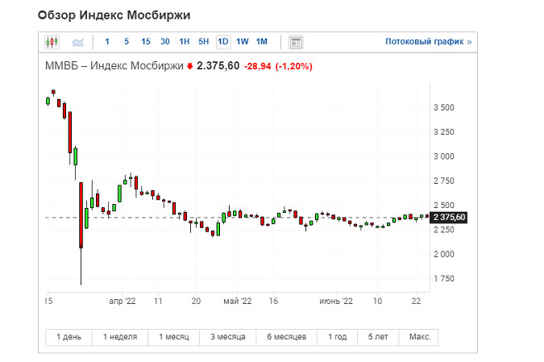The width and height of the screenshot is (544, 362).
Task: Select the 1W interval
Action: [243, 42]
